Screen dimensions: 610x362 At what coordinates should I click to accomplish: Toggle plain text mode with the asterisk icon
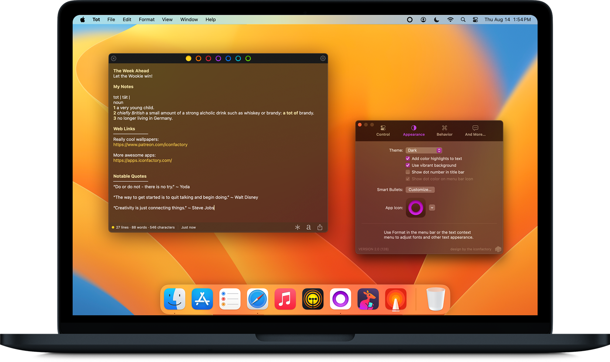point(297,227)
